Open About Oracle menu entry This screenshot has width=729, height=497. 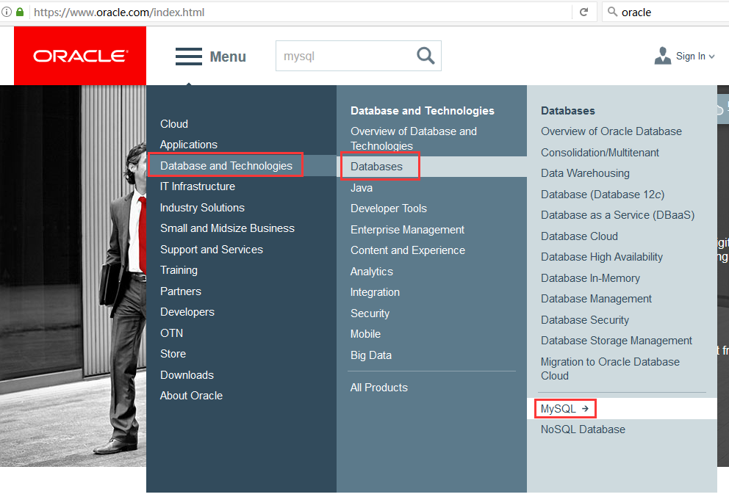[192, 395]
